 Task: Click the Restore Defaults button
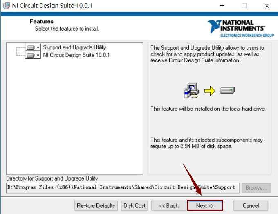point(96,205)
